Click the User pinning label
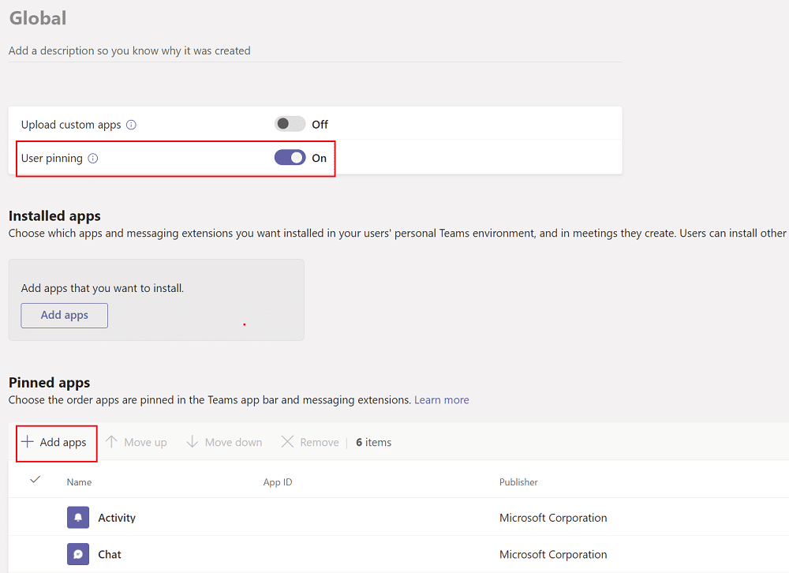Image resolution: width=789 pixels, height=573 pixels. pyautogui.click(x=52, y=159)
